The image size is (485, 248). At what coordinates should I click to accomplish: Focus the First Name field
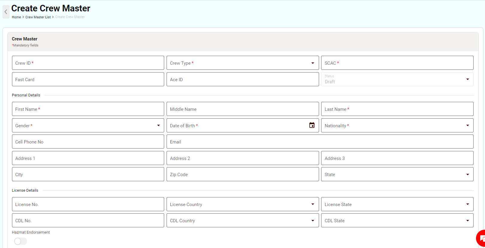pyautogui.click(x=88, y=109)
